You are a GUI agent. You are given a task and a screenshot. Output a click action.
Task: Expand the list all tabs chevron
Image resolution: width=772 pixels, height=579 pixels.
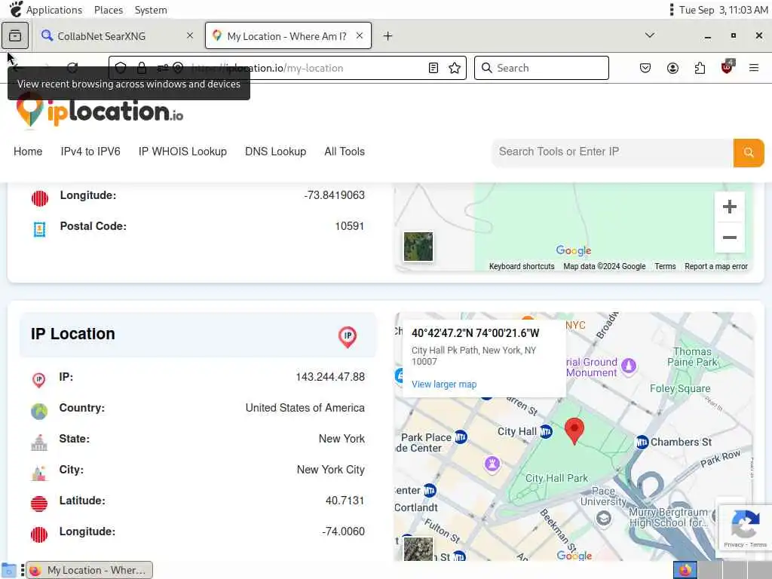pyautogui.click(x=650, y=35)
